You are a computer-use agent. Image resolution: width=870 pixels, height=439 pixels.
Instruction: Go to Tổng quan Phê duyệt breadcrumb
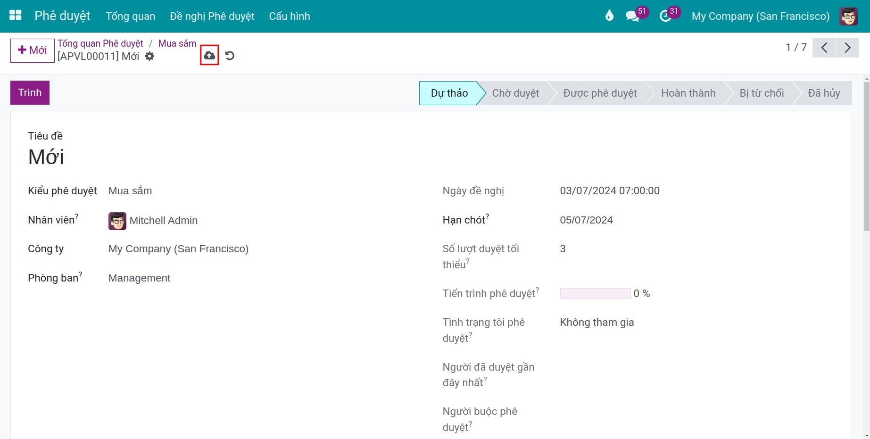100,43
